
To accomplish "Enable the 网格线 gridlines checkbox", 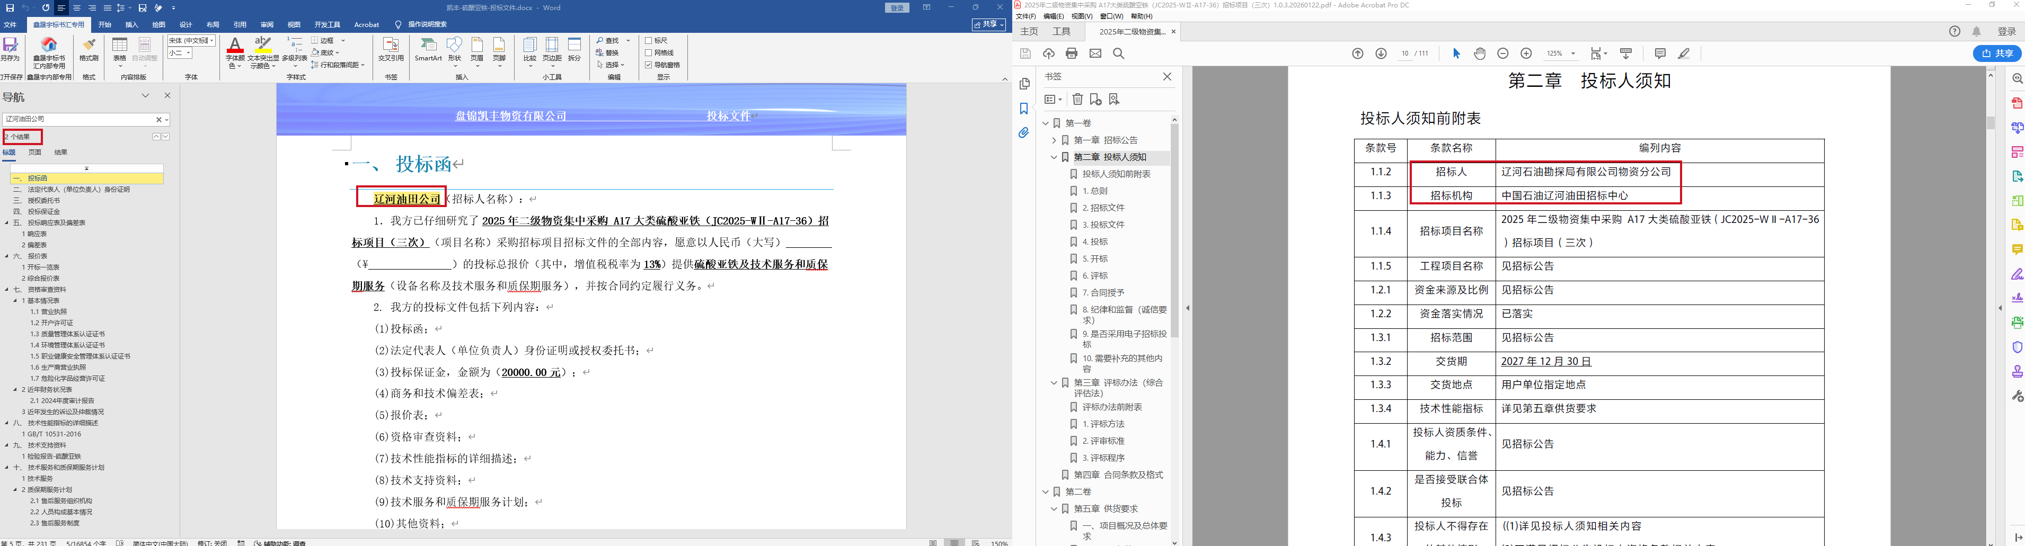I will click(x=649, y=52).
